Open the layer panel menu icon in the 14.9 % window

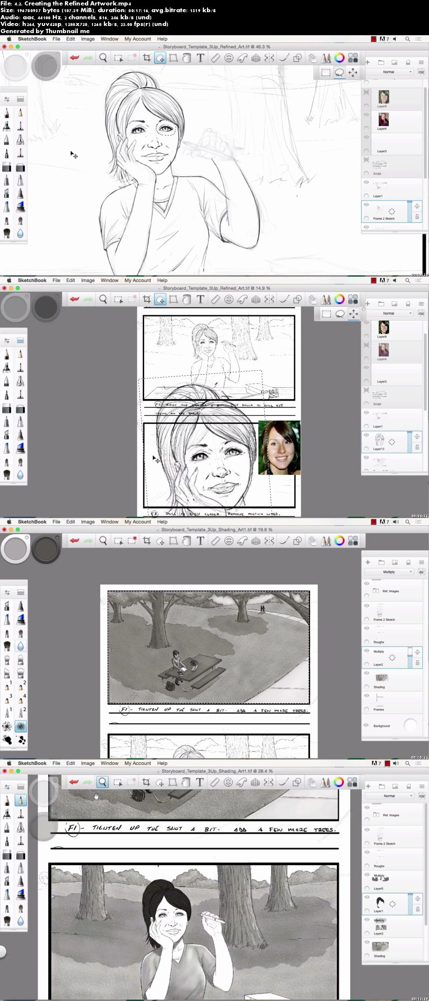[x=421, y=304]
